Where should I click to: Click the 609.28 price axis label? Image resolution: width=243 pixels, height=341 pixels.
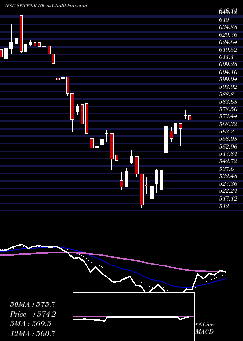tap(228, 65)
